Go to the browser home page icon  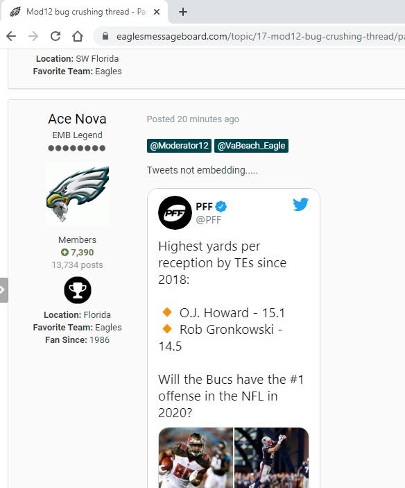point(78,36)
